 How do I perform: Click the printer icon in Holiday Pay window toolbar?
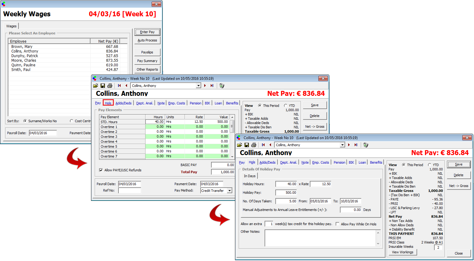click(x=254, y=145)
